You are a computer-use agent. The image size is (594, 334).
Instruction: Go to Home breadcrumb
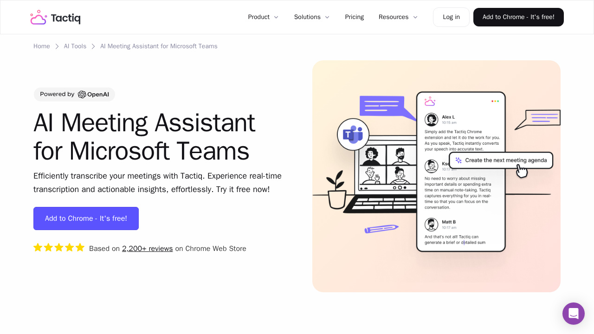click(42, 46)
